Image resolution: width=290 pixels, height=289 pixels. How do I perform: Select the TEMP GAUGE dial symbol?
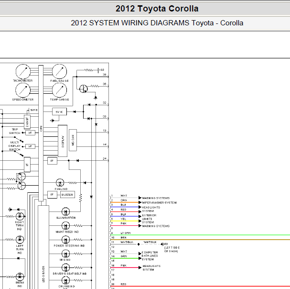pos(59,90)
